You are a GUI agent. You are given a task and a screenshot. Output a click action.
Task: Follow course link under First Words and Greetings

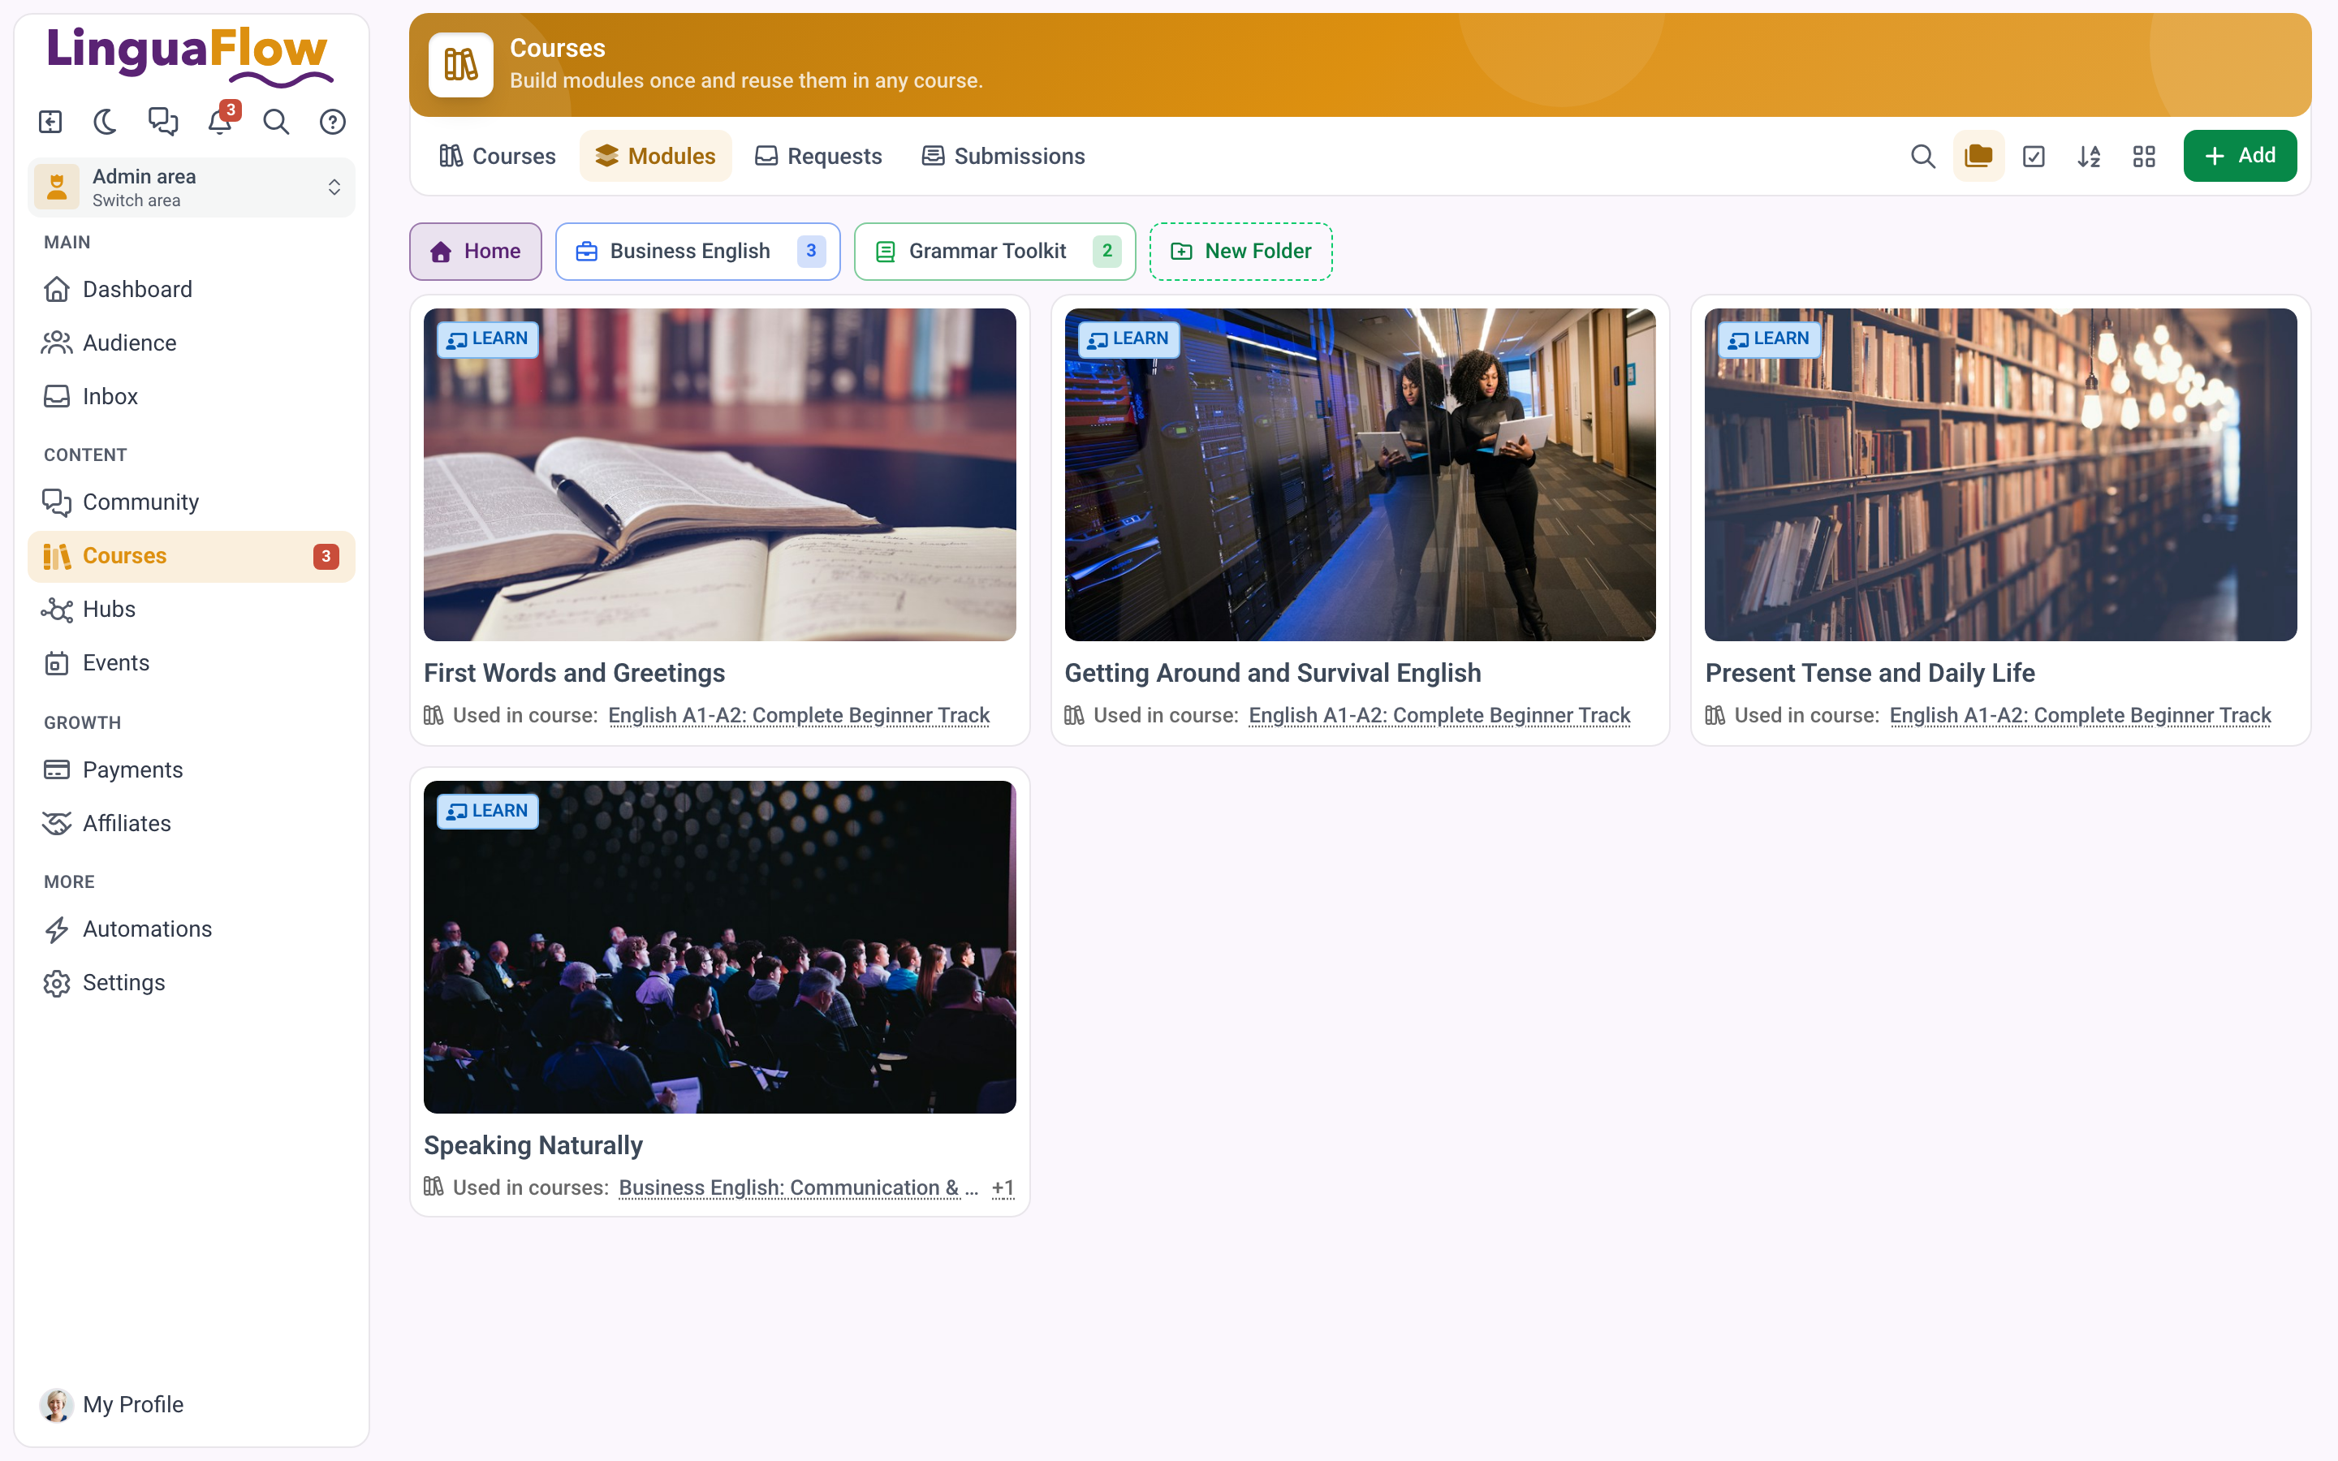799,715
